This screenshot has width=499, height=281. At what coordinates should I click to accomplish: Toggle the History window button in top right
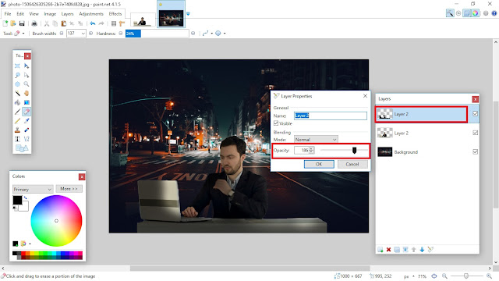coord(458,13)
